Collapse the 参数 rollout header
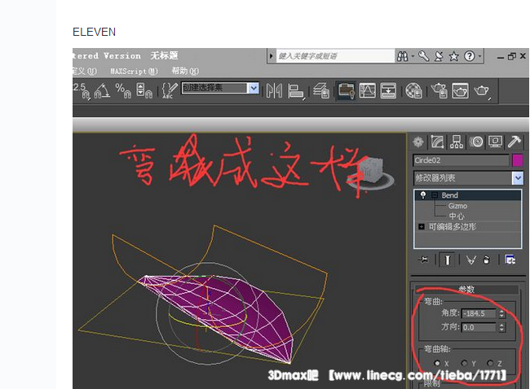530x389 pixels. point(466,289)
